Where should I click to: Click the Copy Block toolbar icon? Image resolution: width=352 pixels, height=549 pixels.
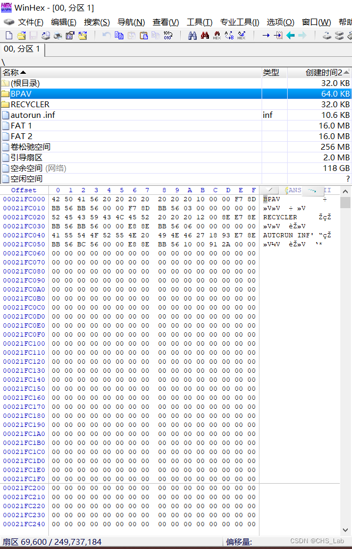[119, 36]
